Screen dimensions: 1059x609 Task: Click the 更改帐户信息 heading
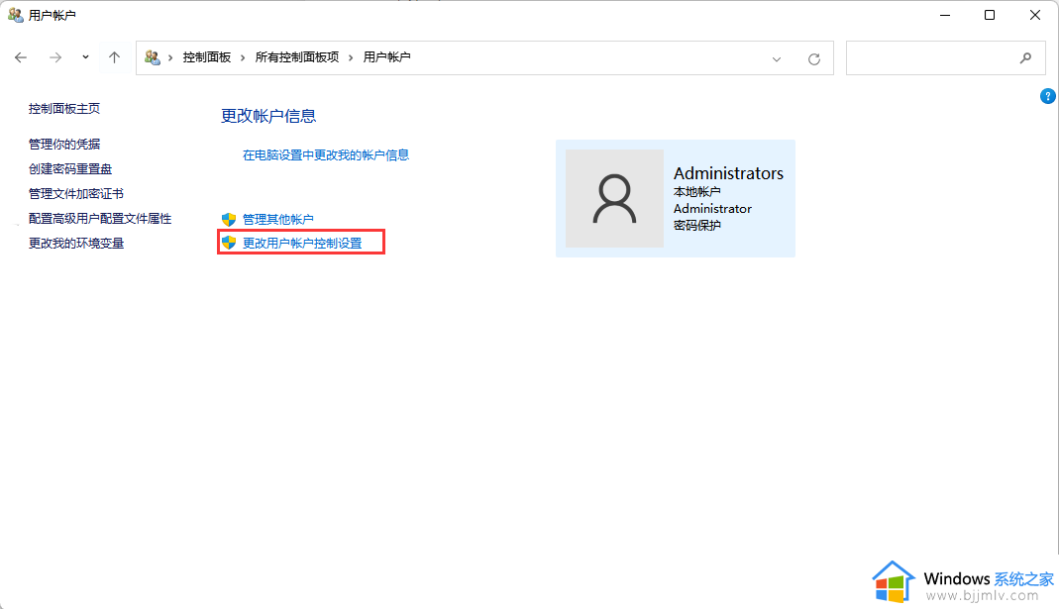pos(268,116)
